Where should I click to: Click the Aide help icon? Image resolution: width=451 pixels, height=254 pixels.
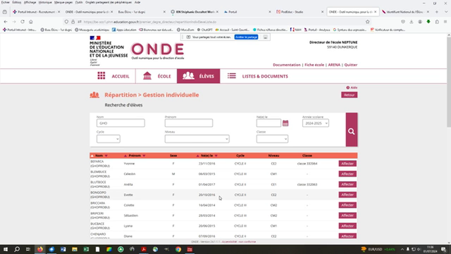tap(348, 87)
